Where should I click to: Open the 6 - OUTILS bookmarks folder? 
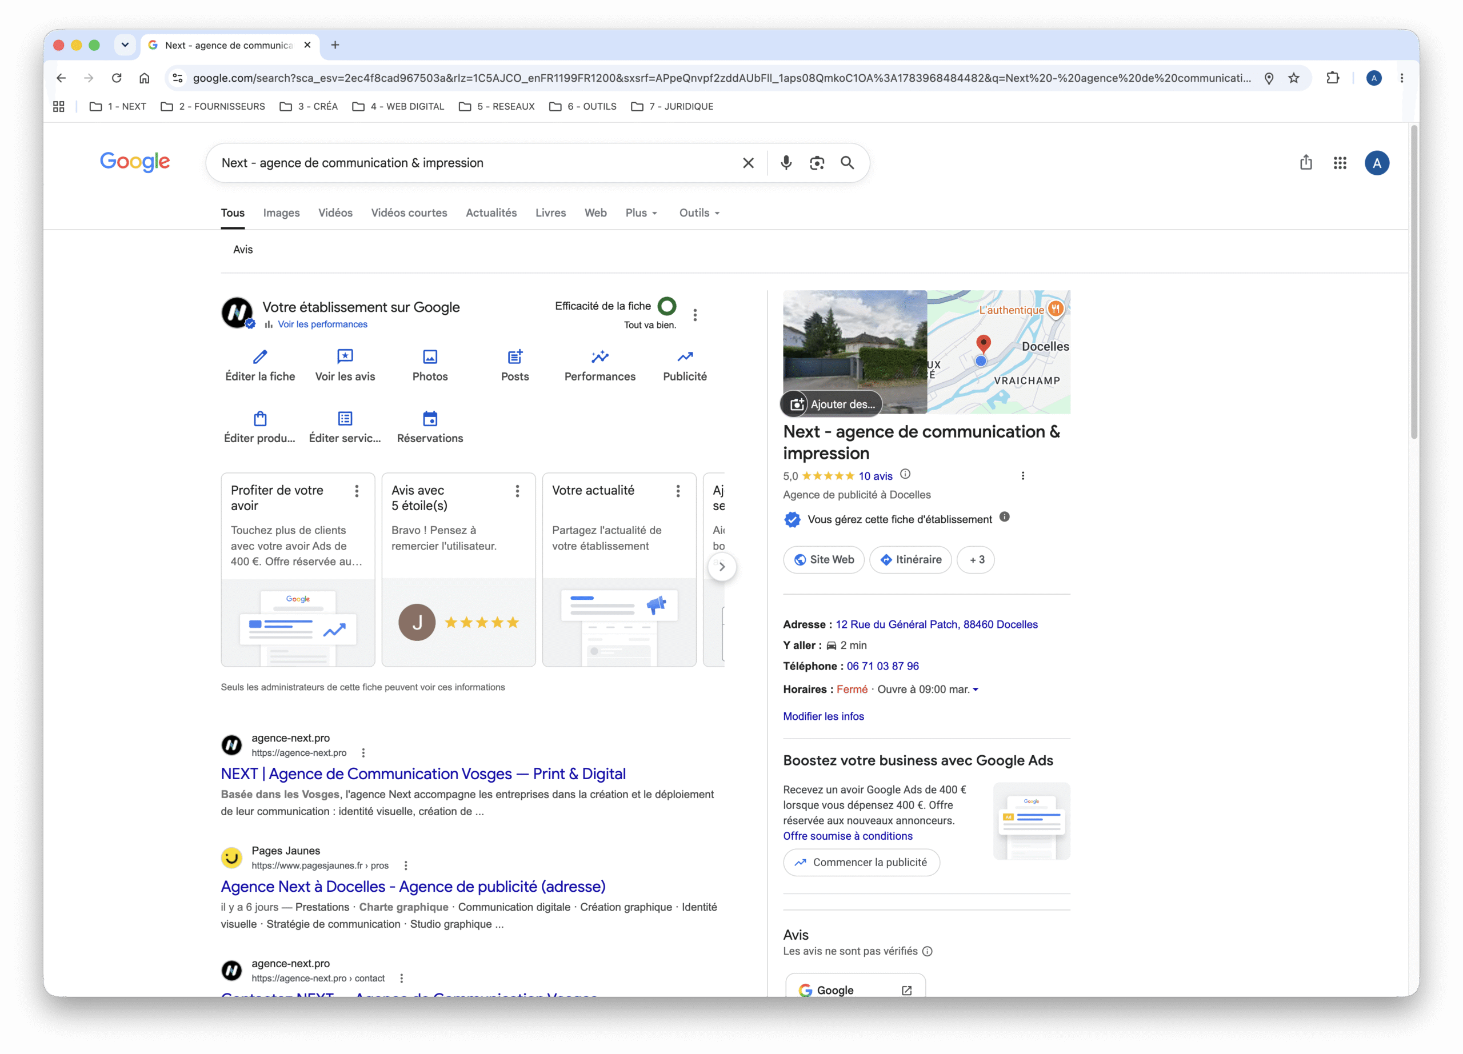point(582,106)
